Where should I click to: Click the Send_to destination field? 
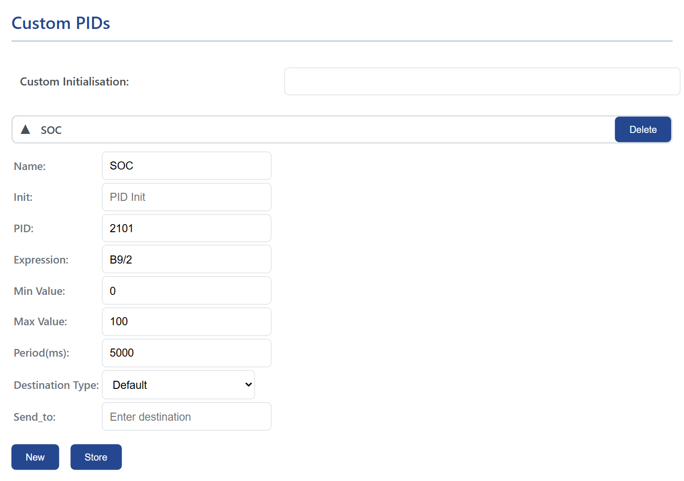click(187, 416)
